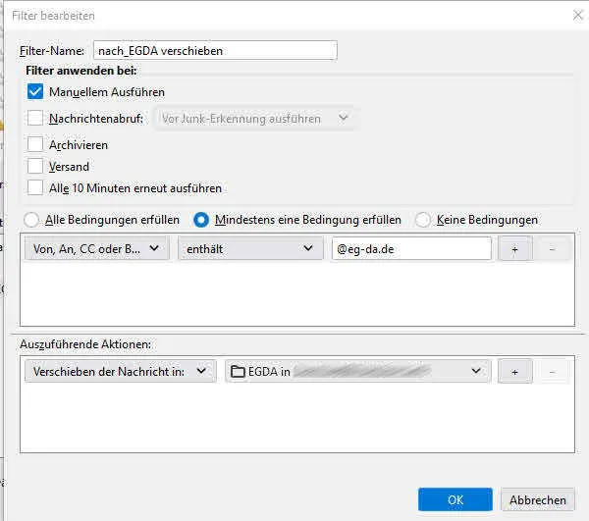Viewport: 589px width, 521px height.
Task: Click Abbrechen to cancel editing
Action: (538, 499)
